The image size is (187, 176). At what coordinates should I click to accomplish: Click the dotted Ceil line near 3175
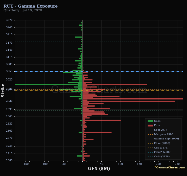[99, 42]
